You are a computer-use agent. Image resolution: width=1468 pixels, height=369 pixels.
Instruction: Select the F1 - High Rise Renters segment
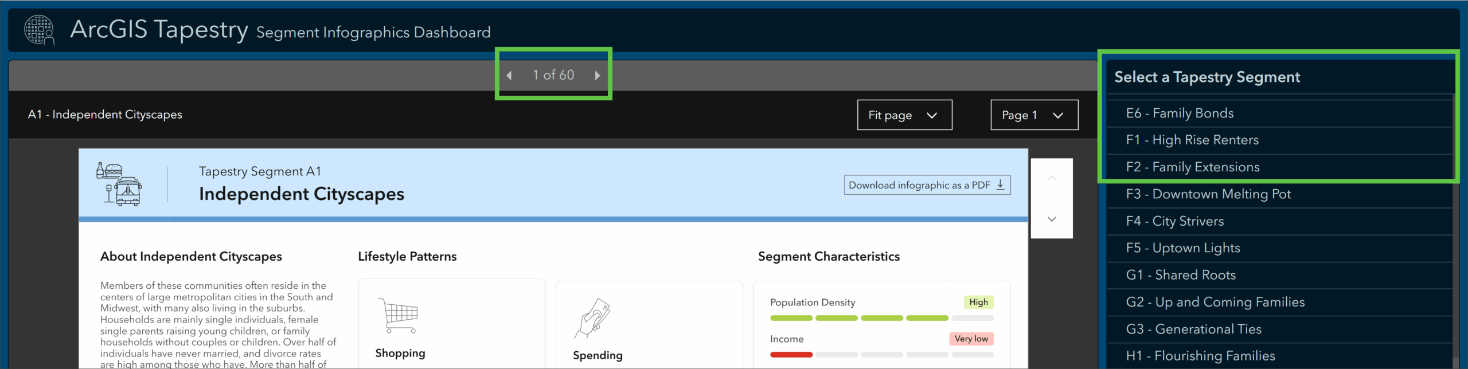[1192, 140]
